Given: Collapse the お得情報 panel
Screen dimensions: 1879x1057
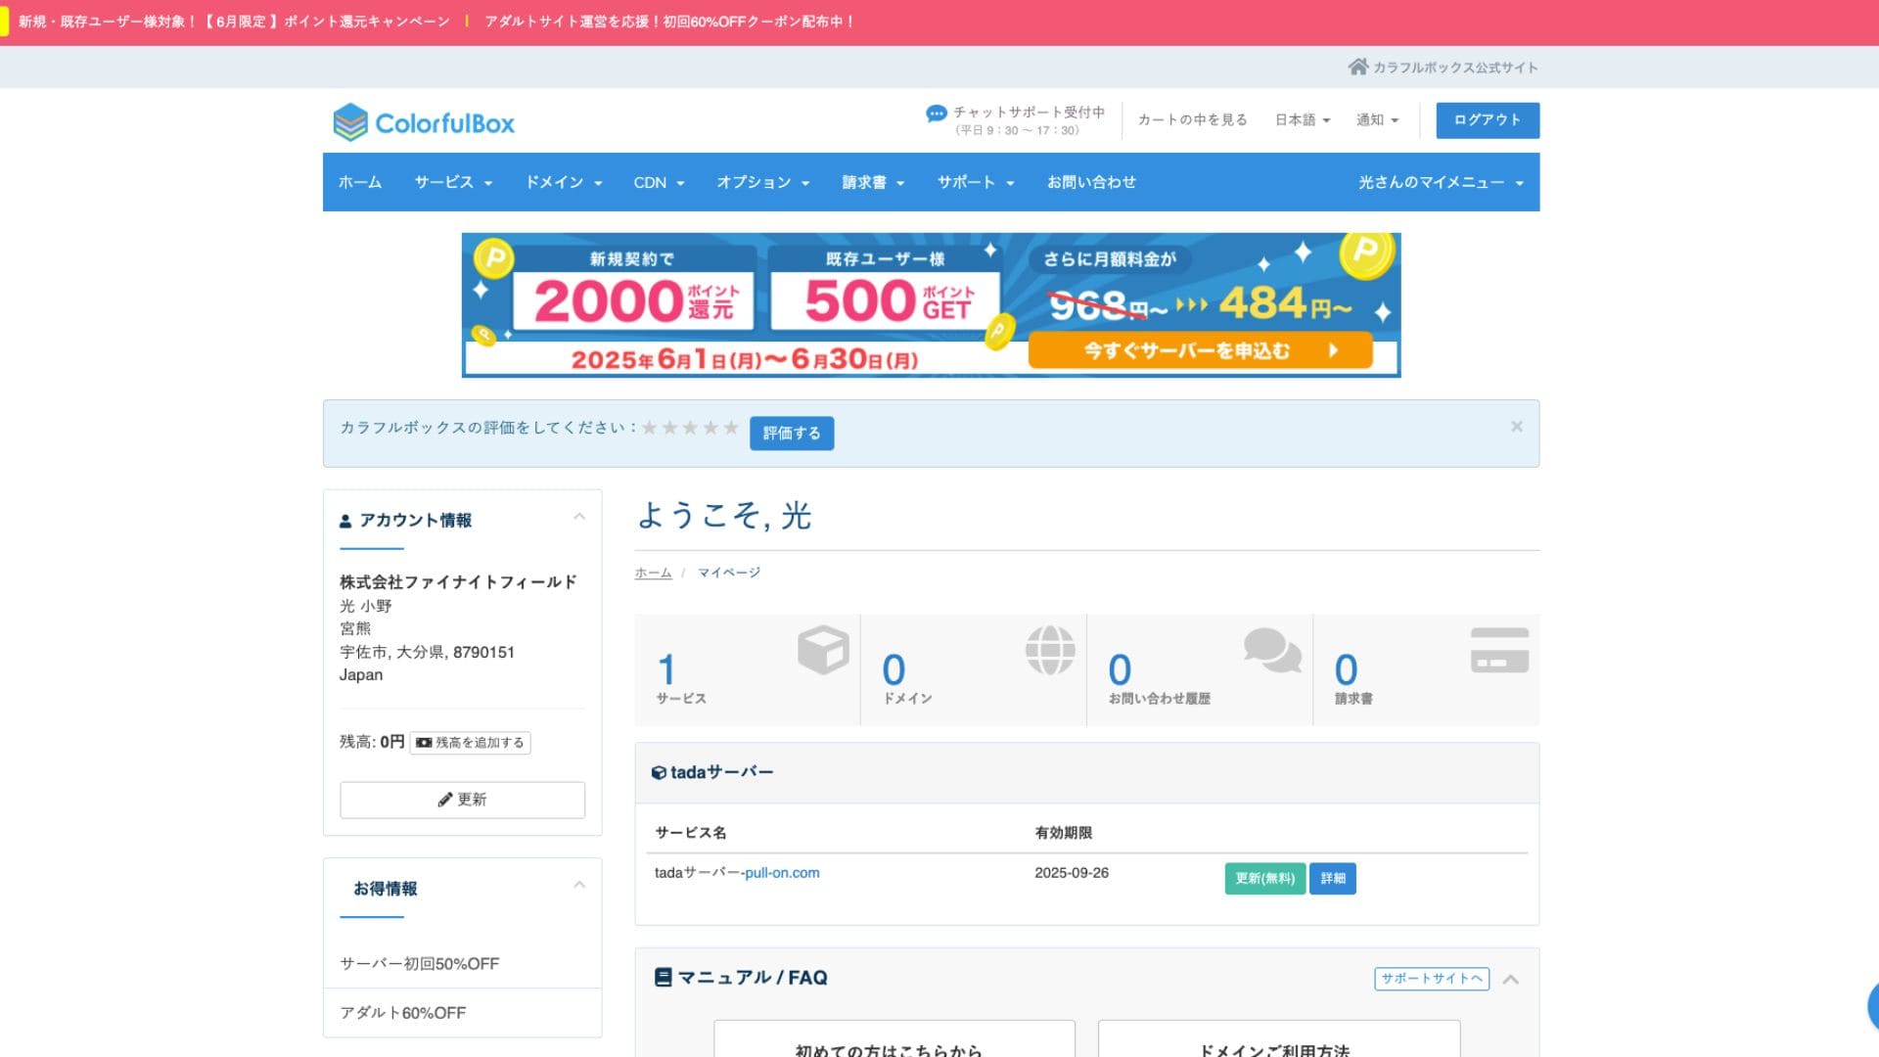Looking at the screenshot, I should pos(579,885).
